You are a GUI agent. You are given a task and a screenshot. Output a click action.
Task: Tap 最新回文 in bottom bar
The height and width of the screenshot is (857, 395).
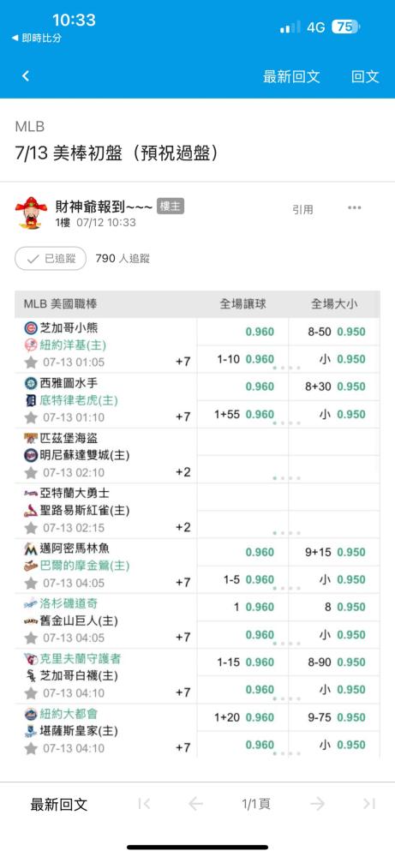pyautogui.click(x=59, y=804)
